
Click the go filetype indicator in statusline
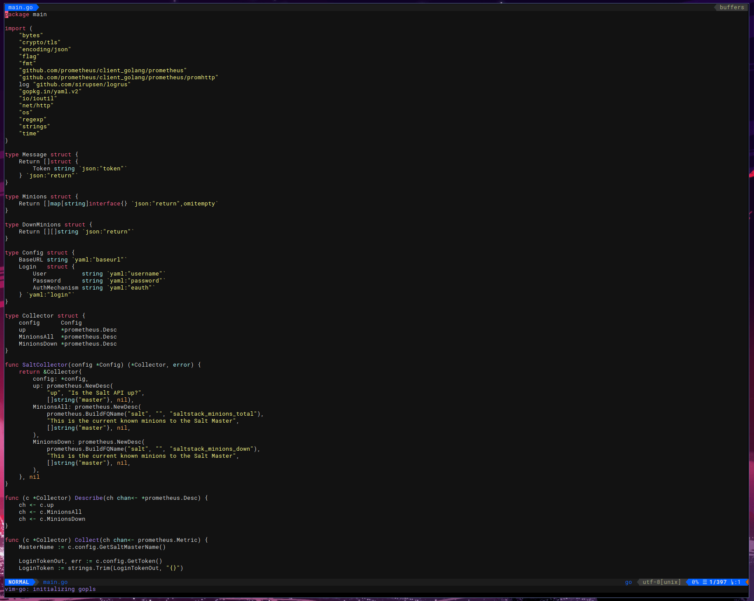pos(628,582)
